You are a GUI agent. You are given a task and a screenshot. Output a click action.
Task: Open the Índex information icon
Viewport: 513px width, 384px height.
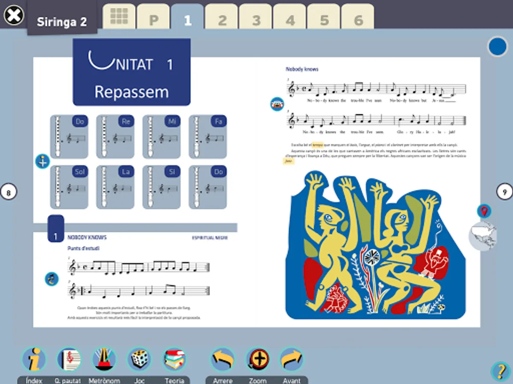(x=34, y=360)
